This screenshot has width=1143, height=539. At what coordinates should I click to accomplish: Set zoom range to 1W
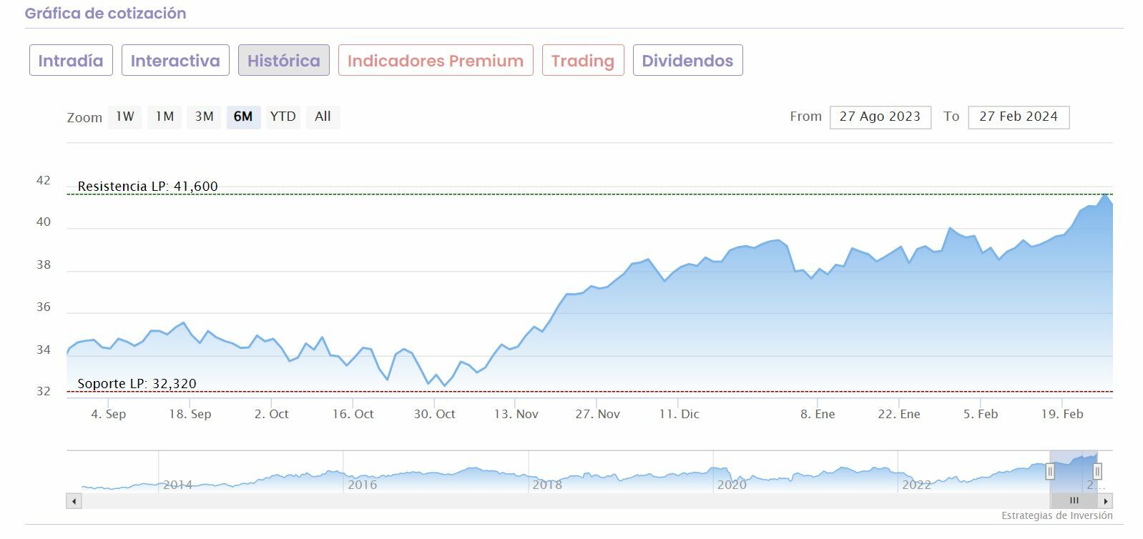[125, 117]
